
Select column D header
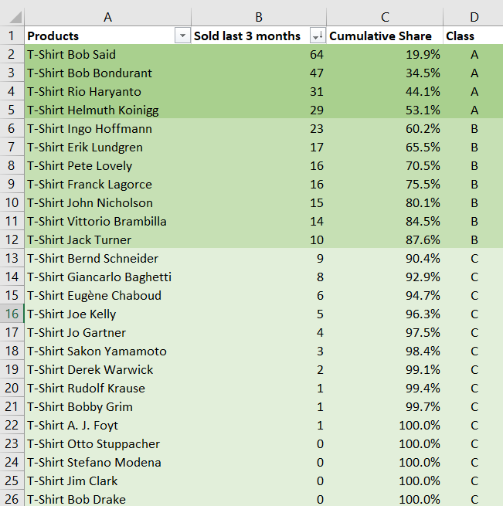473,17
